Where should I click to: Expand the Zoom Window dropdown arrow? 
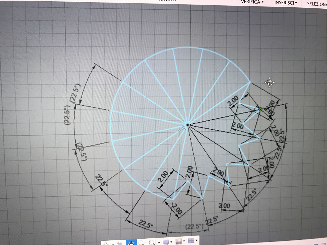pos(159,242)
